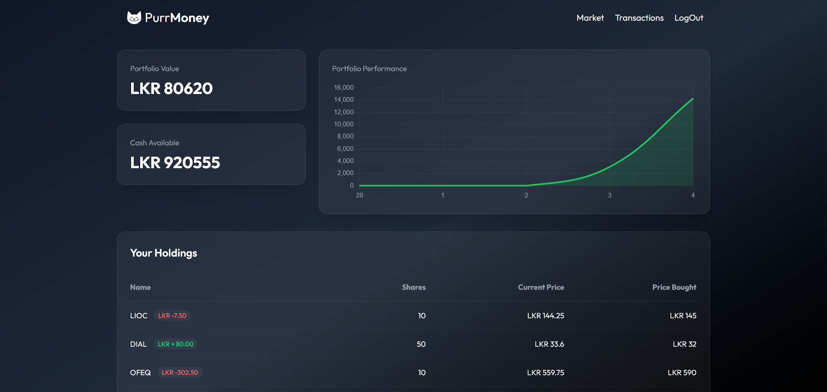827x392 pixels.
Task: Click the x-axis label 3 on chart
Action: click(x=610, y=195)
